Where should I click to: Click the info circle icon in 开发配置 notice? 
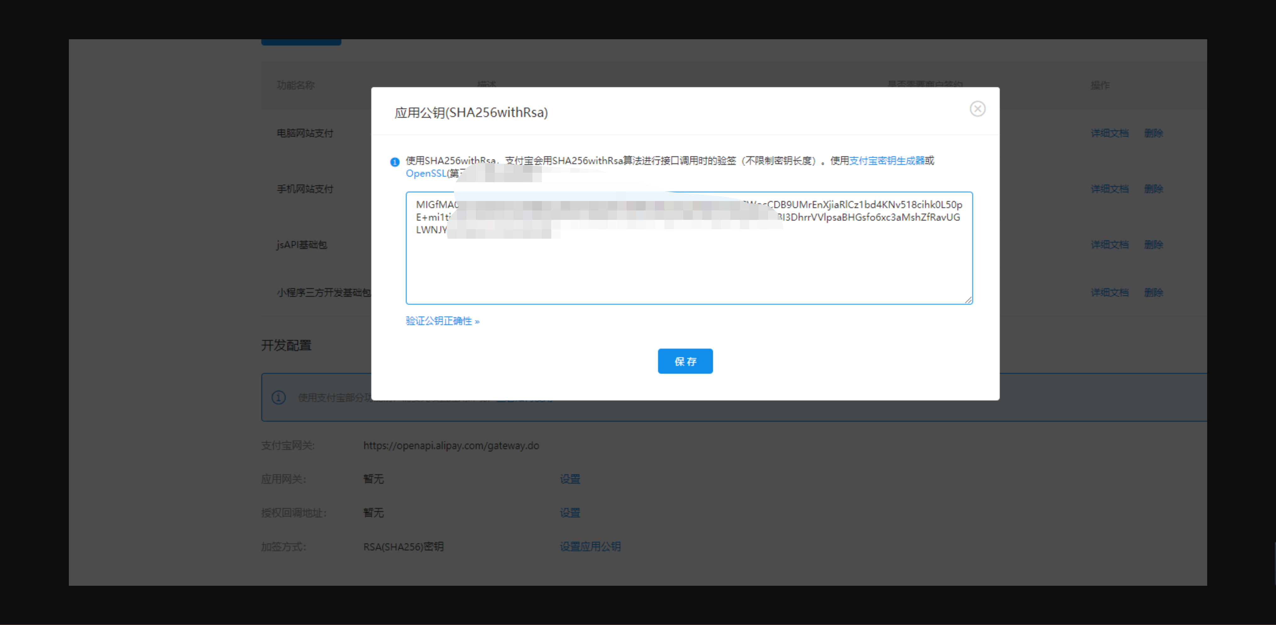[x=278, y=397]
